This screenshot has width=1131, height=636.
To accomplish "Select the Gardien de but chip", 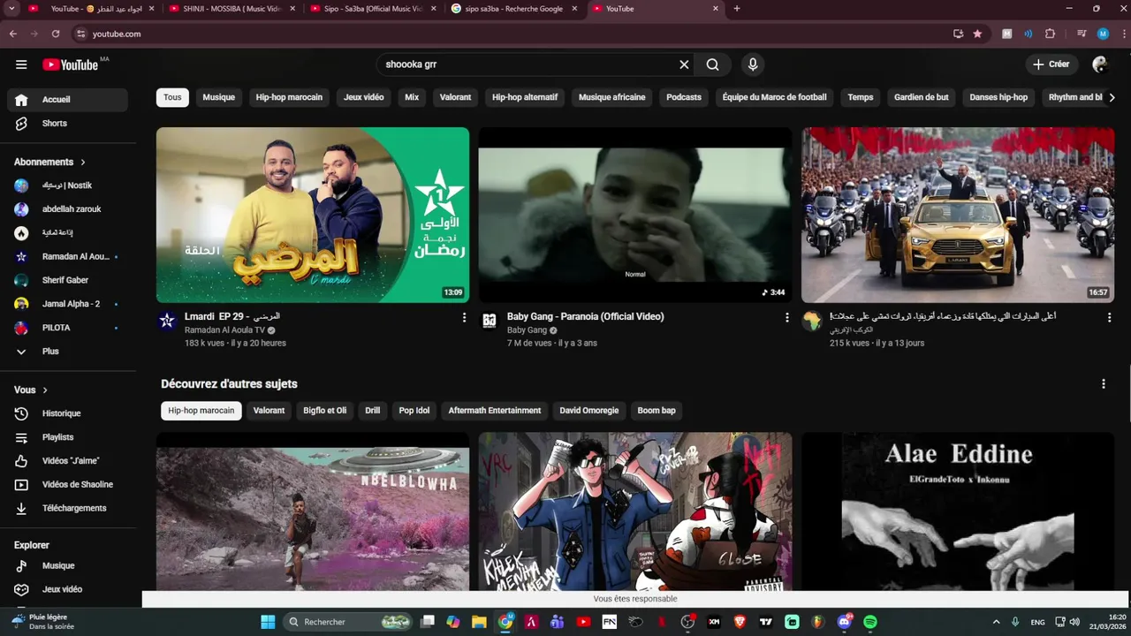I will [x=921, y=97].
